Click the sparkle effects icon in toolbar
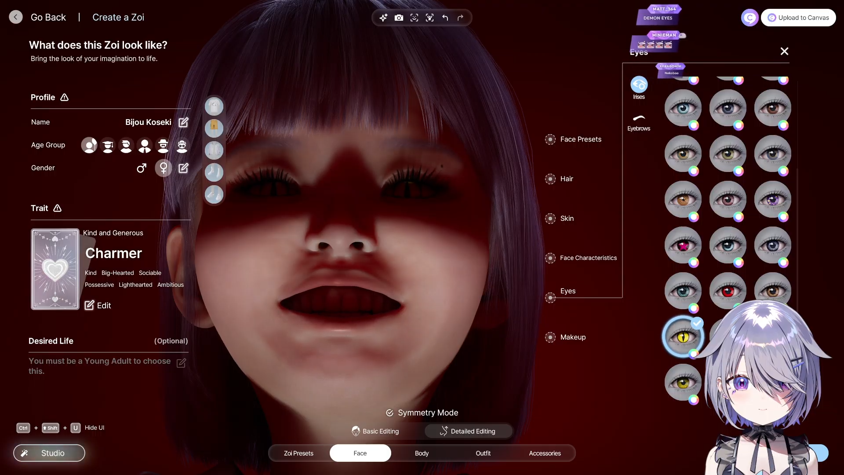Screen dimensions: 844x475 [x=383, y=18]
